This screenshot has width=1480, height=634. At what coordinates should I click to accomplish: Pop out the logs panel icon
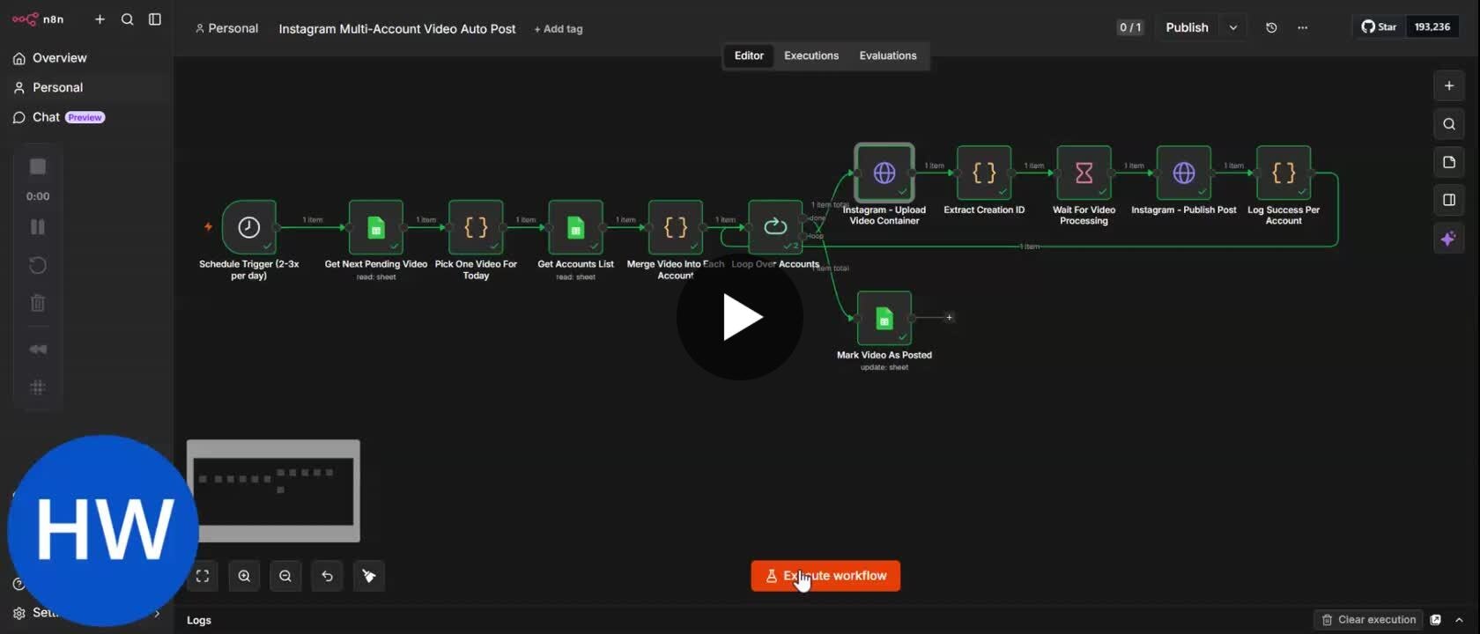1436,620
